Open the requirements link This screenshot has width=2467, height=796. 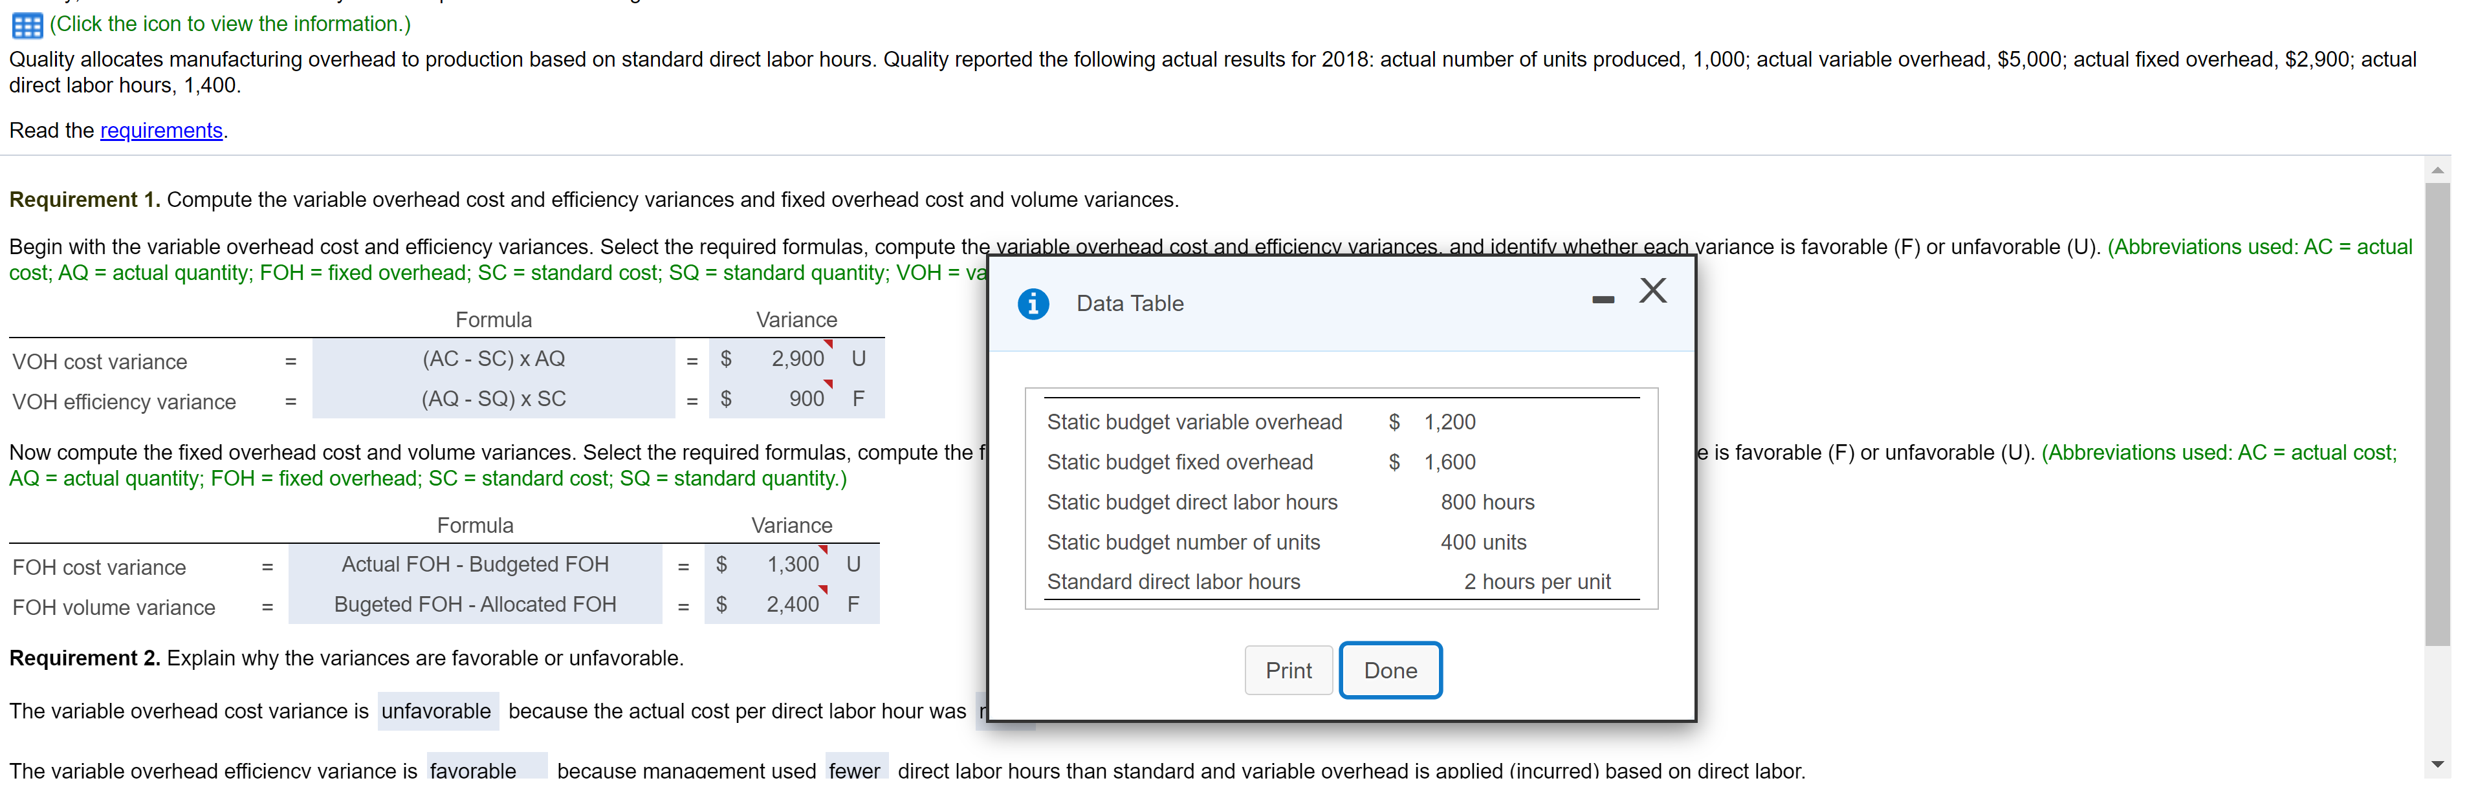click(161, 130)
